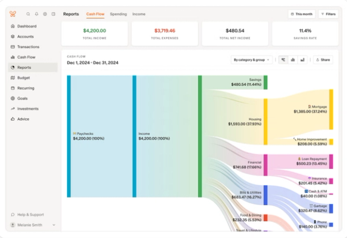Image resolution: width=347 pixels, height=238 pixels.
Task: Open This month date range picker
Action: click(301, 14)
